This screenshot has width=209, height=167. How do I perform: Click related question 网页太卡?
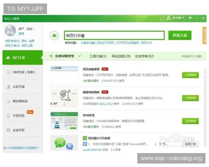(147, 43)
